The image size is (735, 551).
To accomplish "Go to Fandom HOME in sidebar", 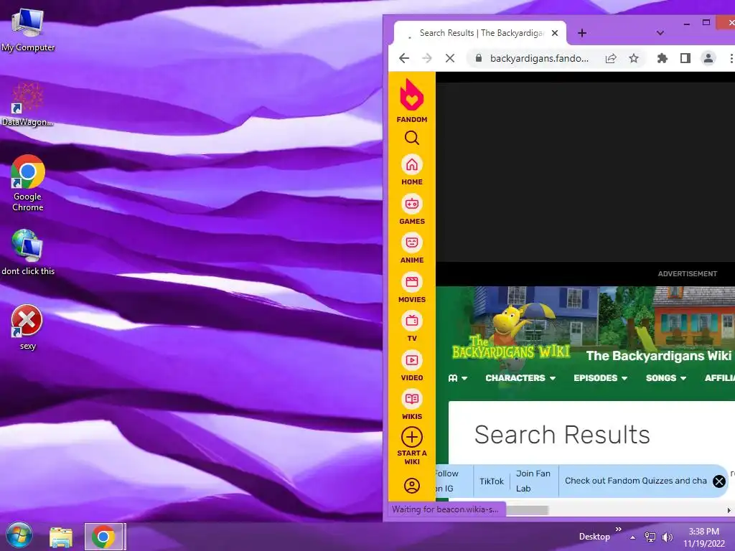I will tap(411, 169).
